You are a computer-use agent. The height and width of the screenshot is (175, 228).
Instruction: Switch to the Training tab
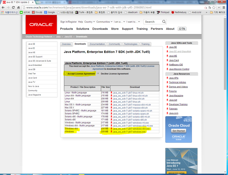[145, 44]
